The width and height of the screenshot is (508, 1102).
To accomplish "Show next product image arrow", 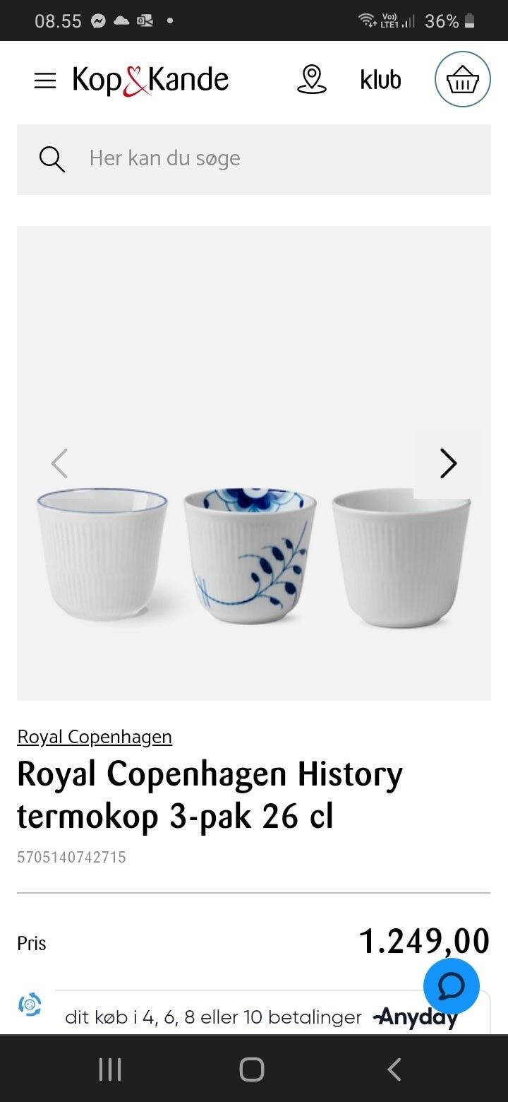I will click(x=448, y=463).
